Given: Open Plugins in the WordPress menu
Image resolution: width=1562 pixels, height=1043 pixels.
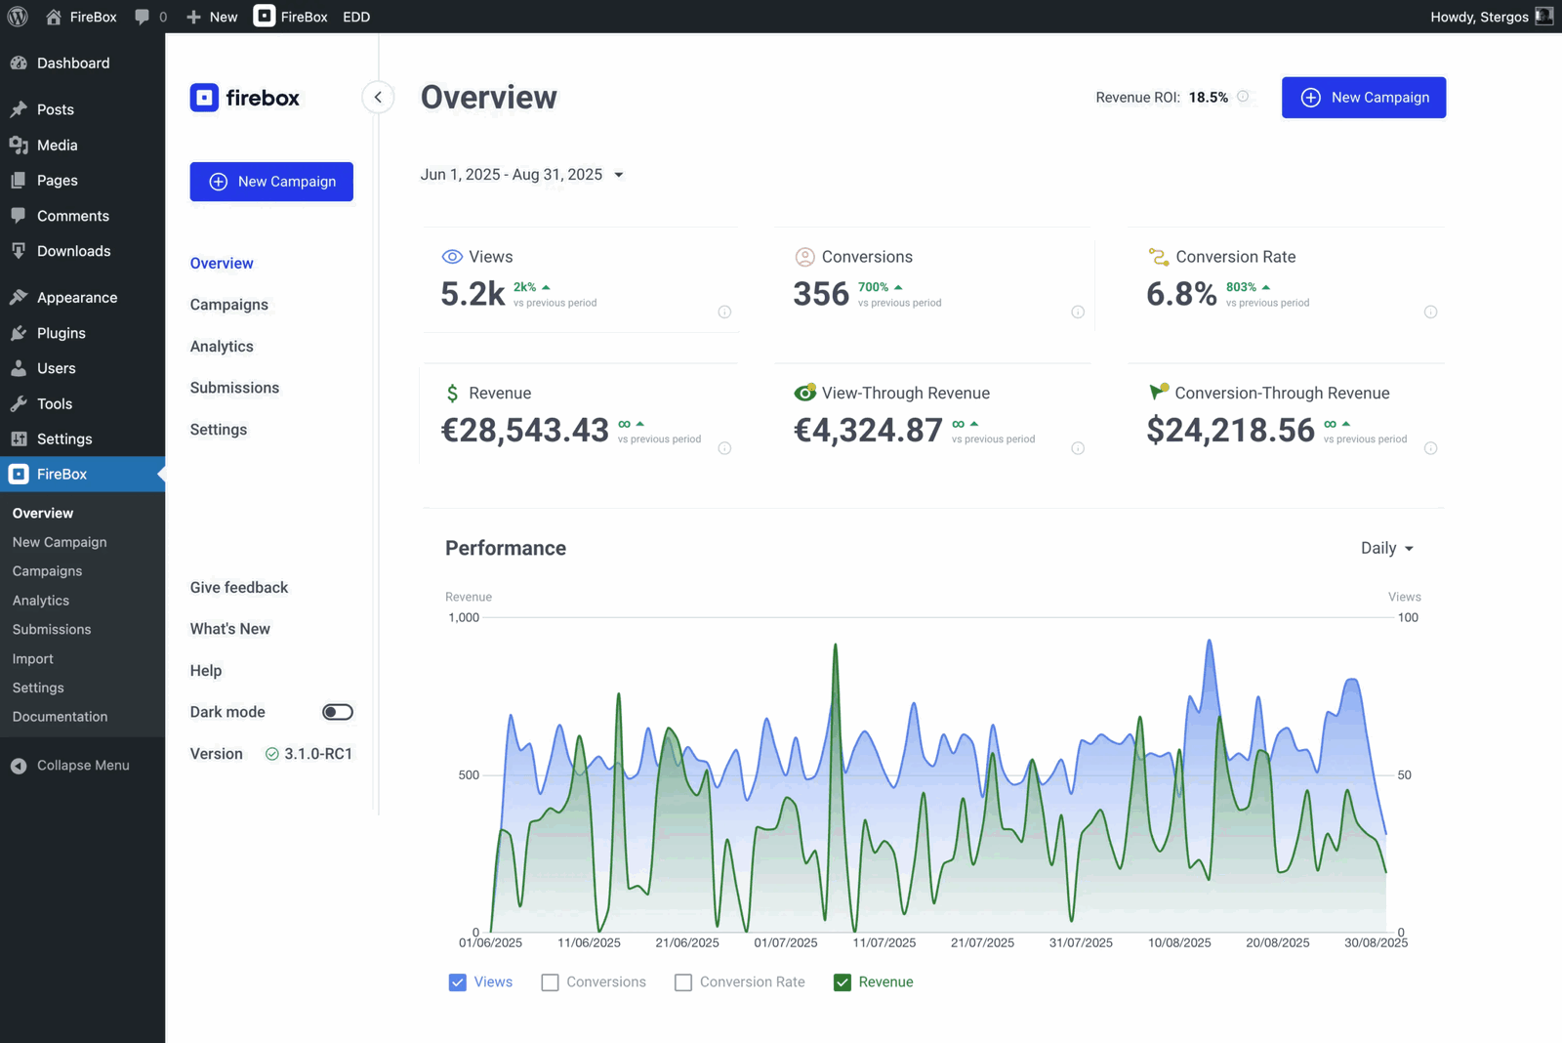Looking at the screenshot, I should point(62,333).
